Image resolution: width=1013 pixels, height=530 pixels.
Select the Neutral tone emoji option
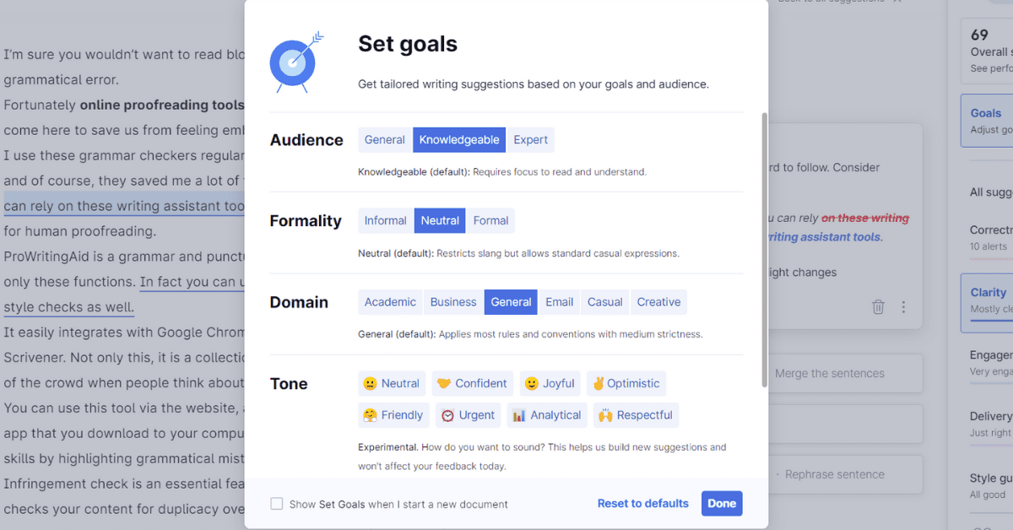[x=392, y=383]
